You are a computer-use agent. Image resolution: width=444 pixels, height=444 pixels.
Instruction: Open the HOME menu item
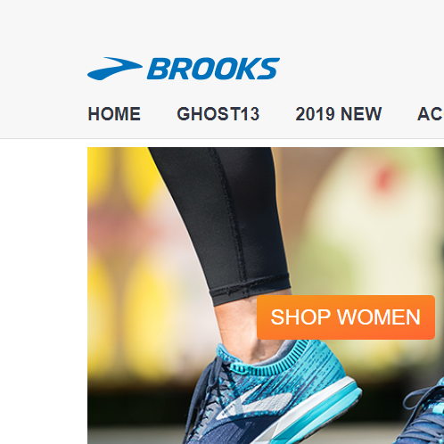(x=114, y=114)
